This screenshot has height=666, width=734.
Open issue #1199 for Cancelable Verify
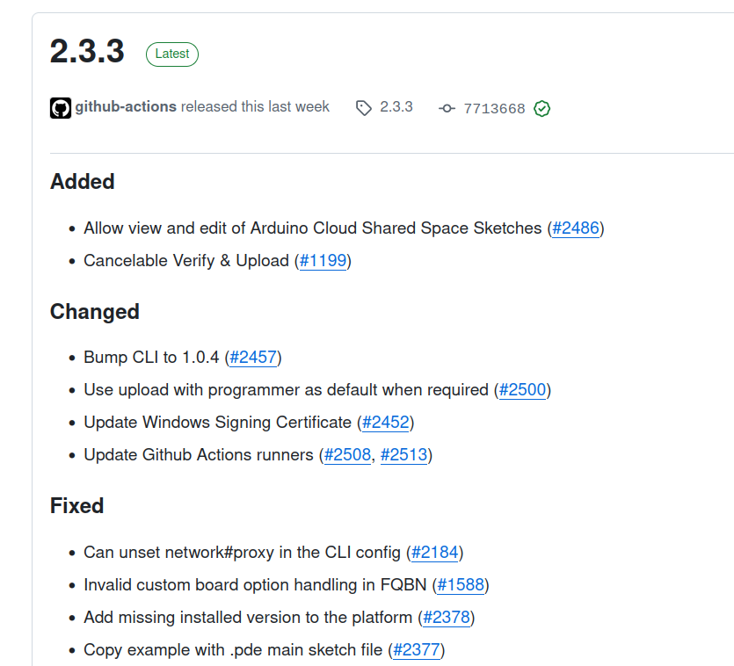pyautogui.click(x=323, y=261)
